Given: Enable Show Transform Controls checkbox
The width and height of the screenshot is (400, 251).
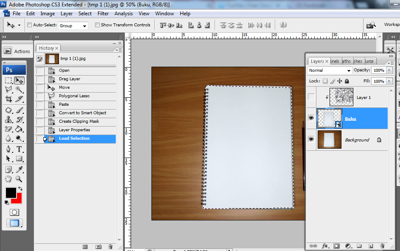Looking at the screenshot, I should [97, 25].
